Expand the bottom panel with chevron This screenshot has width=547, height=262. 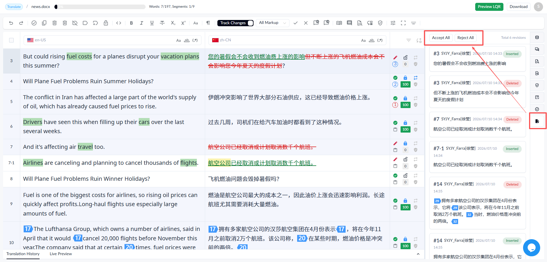(x=418, y=254)
